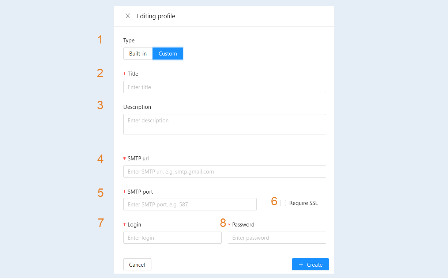The image size is (448, 278).
Task: Create the profile with the Create button
Action: (310, 264)
